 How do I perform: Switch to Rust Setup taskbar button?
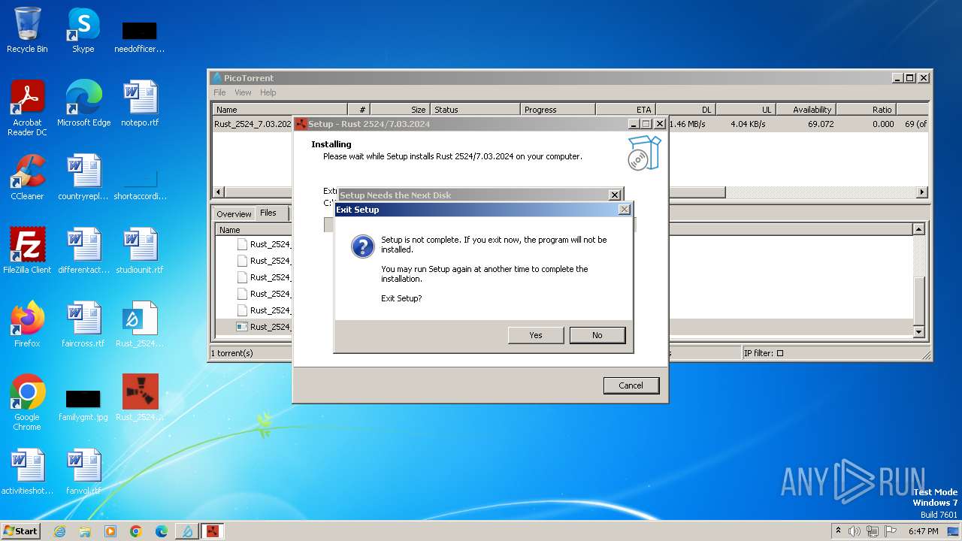click(213, 531)
